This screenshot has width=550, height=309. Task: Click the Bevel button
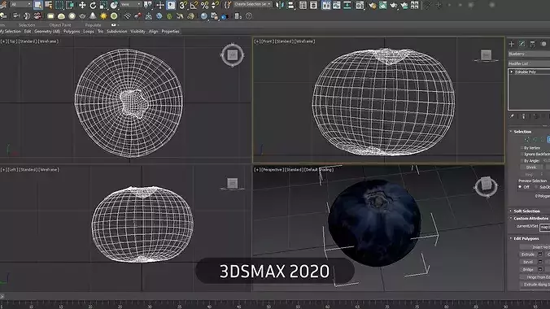528,262
